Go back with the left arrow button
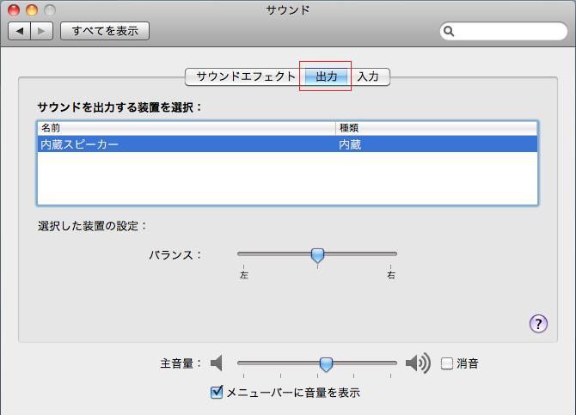 click(x=20, y=31)
